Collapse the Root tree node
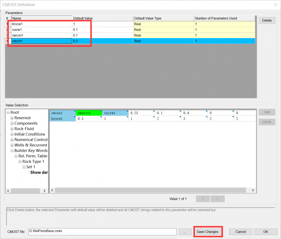The image size is (281, 239). (x=8, y=113)
